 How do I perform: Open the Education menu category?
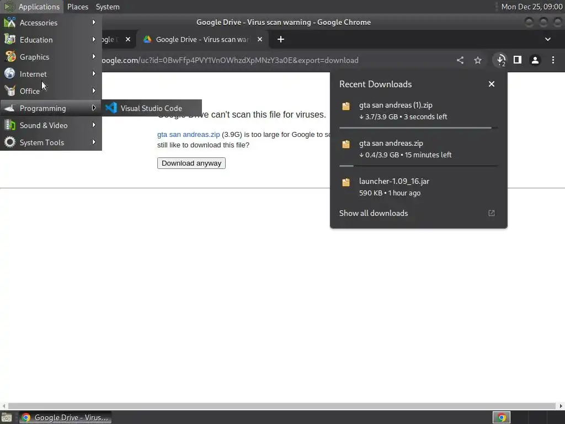[x=51, y=40]
